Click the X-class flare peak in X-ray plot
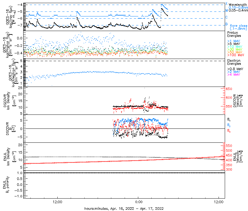 pyautogui.click(x=162, y=5)
